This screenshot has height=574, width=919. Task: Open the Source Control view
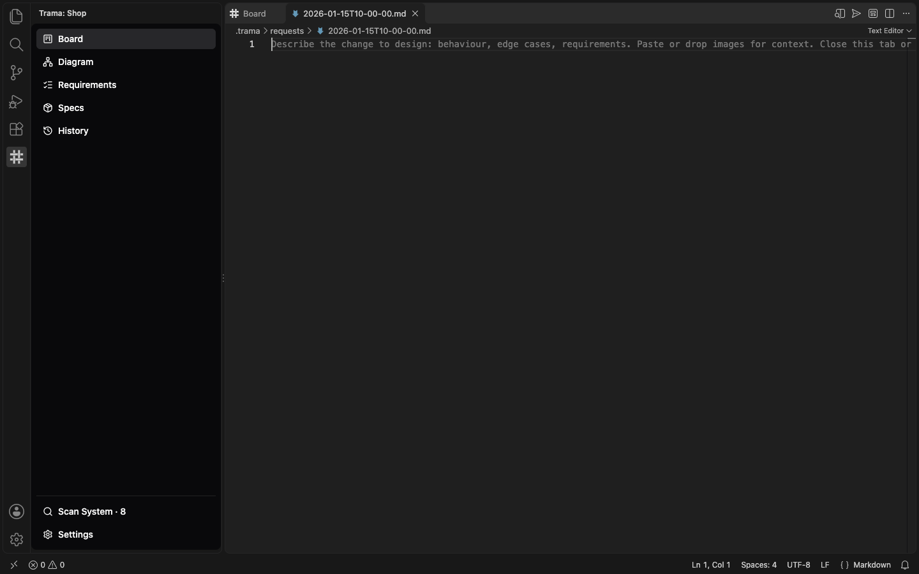pyautogui.click(x=17, y=73)
